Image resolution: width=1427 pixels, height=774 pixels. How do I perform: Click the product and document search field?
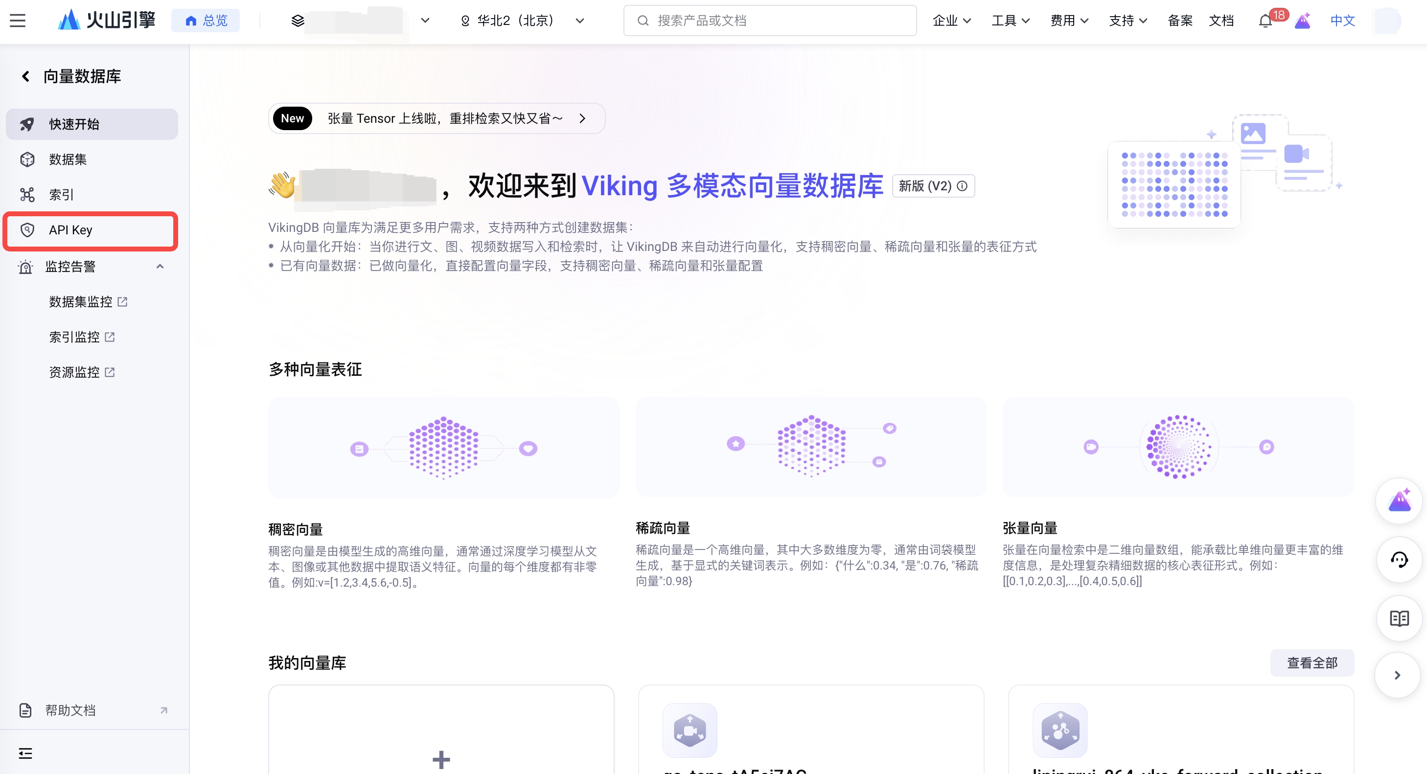click(769, 21)
